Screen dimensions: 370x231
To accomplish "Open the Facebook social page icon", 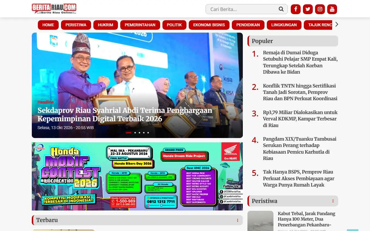I will (x=295, y=9).
